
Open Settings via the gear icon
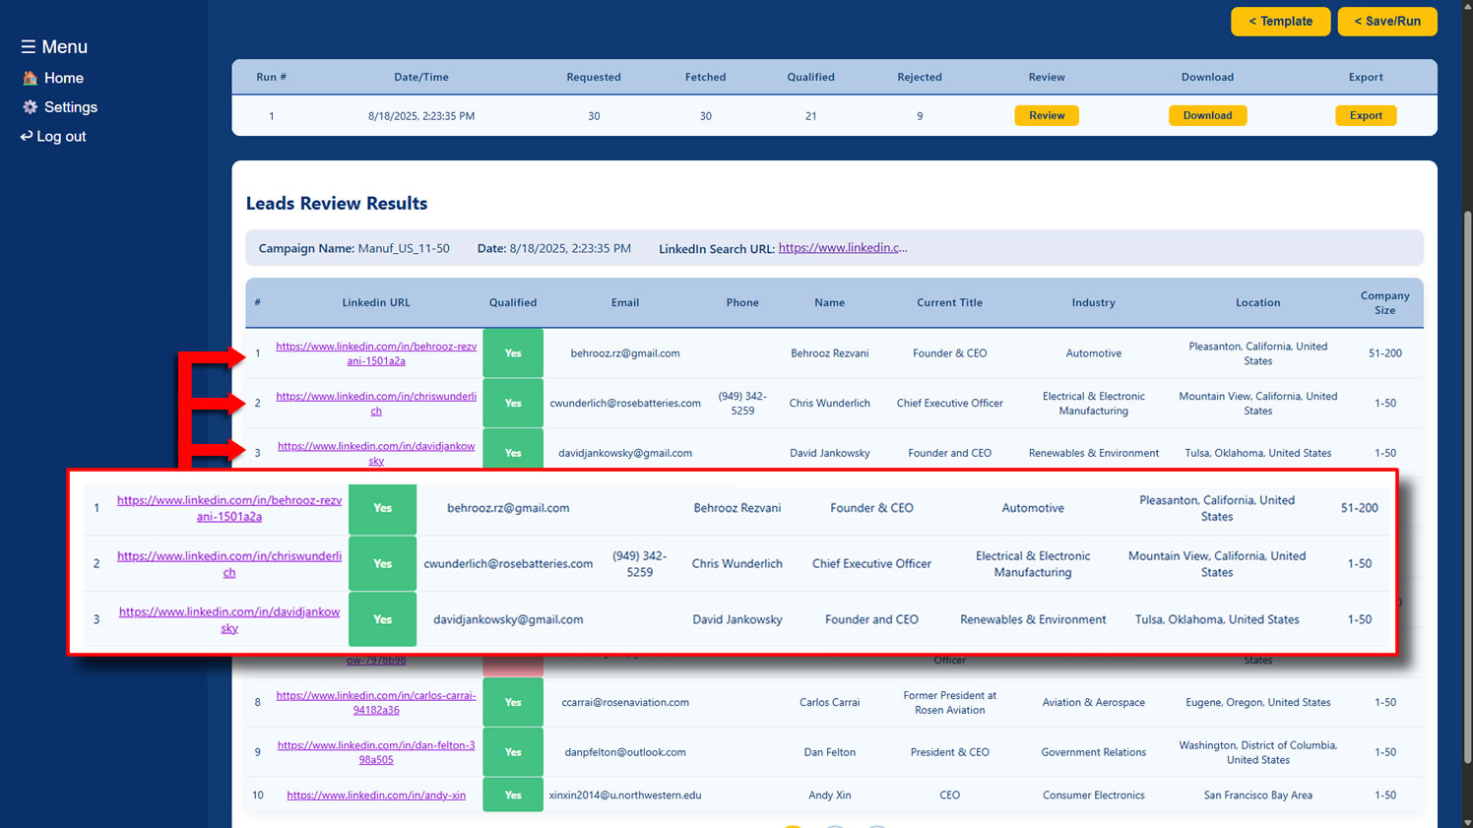[x=31, y=107]
